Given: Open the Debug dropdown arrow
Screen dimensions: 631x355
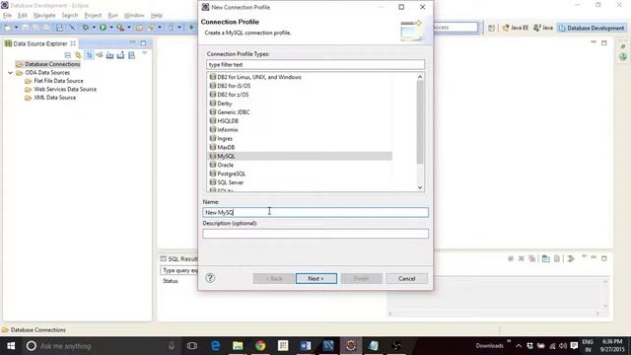Looking at the screenshot, I should point(94,28).
